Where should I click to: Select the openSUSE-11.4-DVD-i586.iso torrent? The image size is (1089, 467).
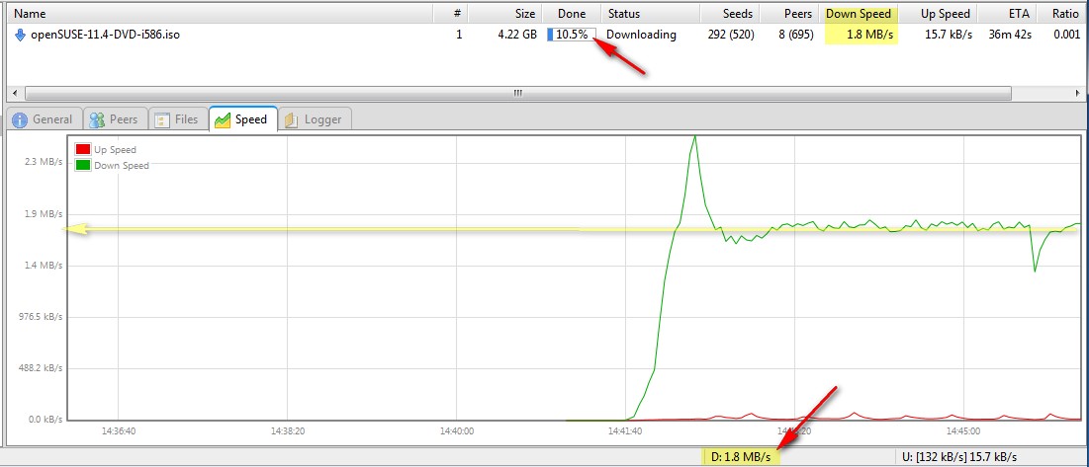(x=106, y=35)
